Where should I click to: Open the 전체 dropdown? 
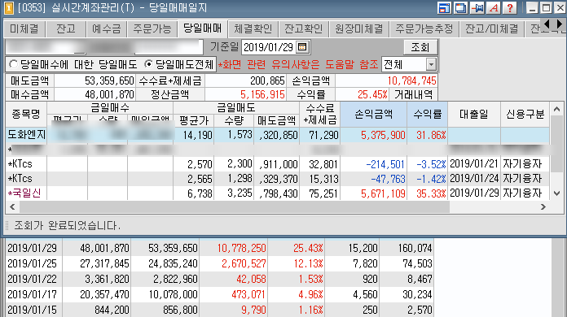click(x=409, y=64)
